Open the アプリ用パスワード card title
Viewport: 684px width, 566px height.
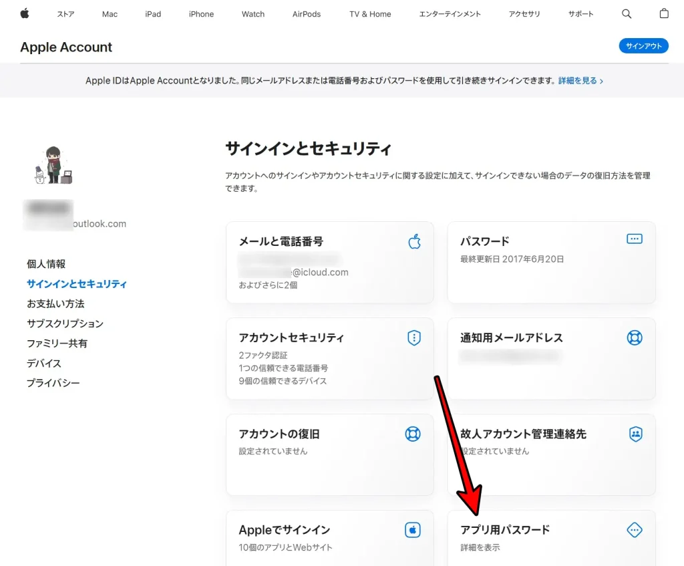pyautogui.click(x=505, y=530)
